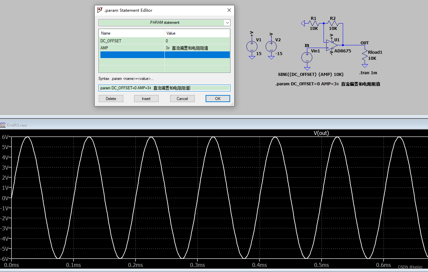Screen dimensions: 428x272
Task: Click the Vin1 sine source symbol
Action: pos(307,57)
